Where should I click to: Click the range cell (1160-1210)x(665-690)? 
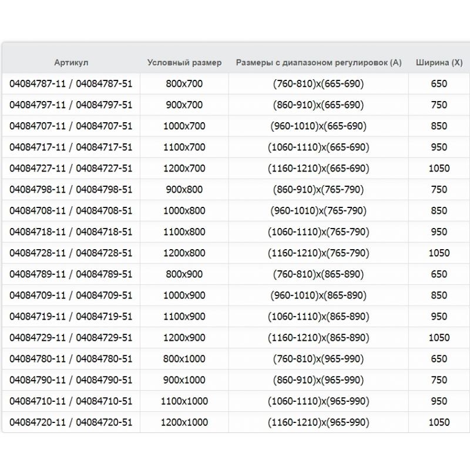point(318,169)
